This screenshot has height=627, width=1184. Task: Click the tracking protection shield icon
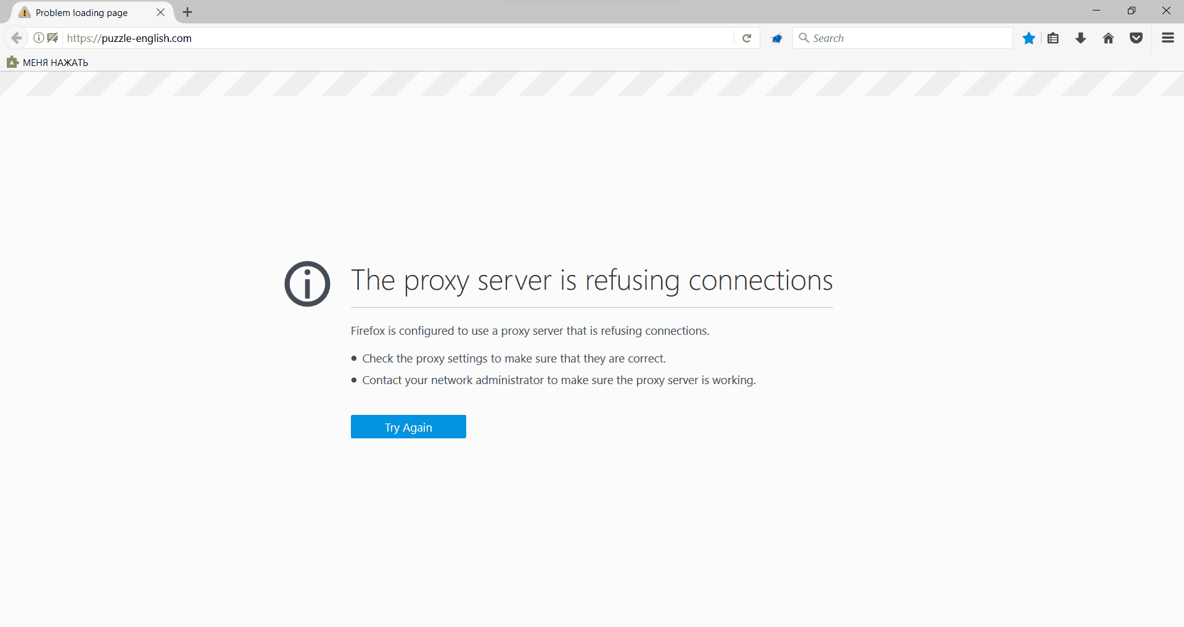click(x=52, y=38)
